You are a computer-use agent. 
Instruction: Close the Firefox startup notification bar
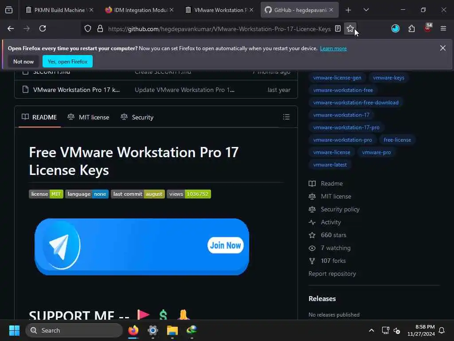pyautogui.click(x=443, y=48)
